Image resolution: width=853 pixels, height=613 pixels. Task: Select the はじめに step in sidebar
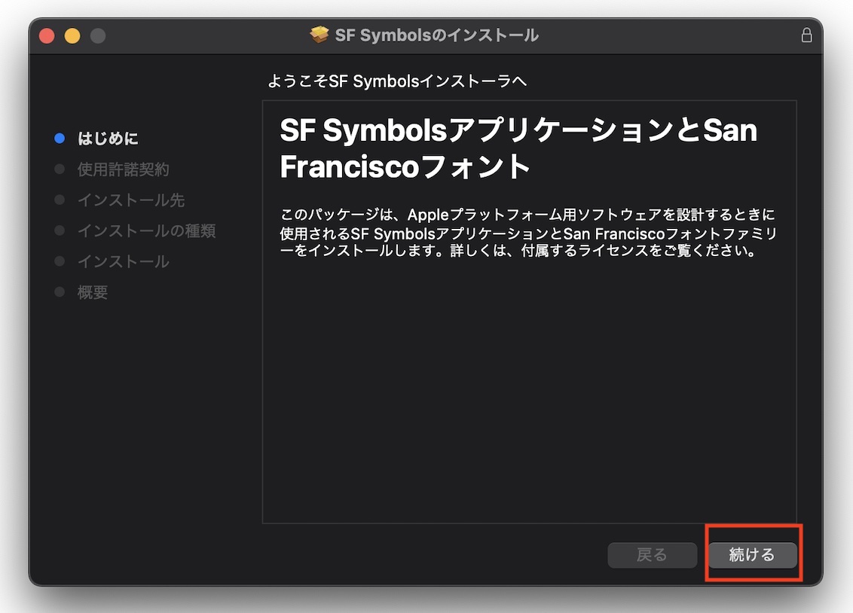tap(108, 139)
